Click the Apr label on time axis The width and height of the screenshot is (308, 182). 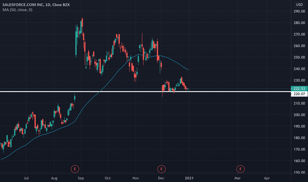[267, 178]
